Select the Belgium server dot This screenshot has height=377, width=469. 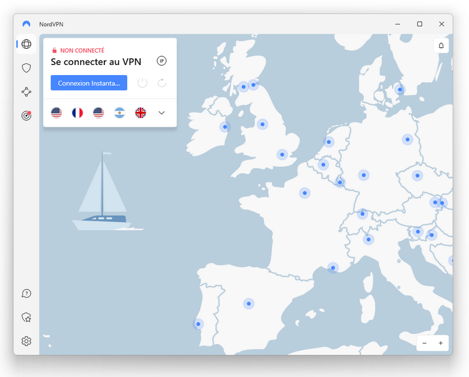[323, 164]
